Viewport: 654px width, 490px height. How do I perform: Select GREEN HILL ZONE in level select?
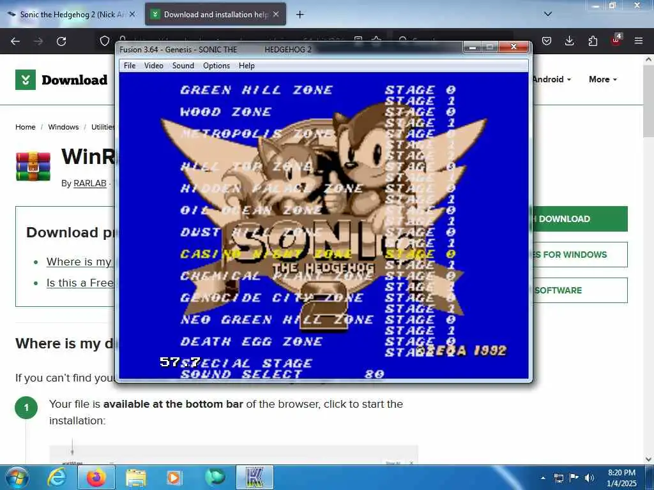(257, 90)
